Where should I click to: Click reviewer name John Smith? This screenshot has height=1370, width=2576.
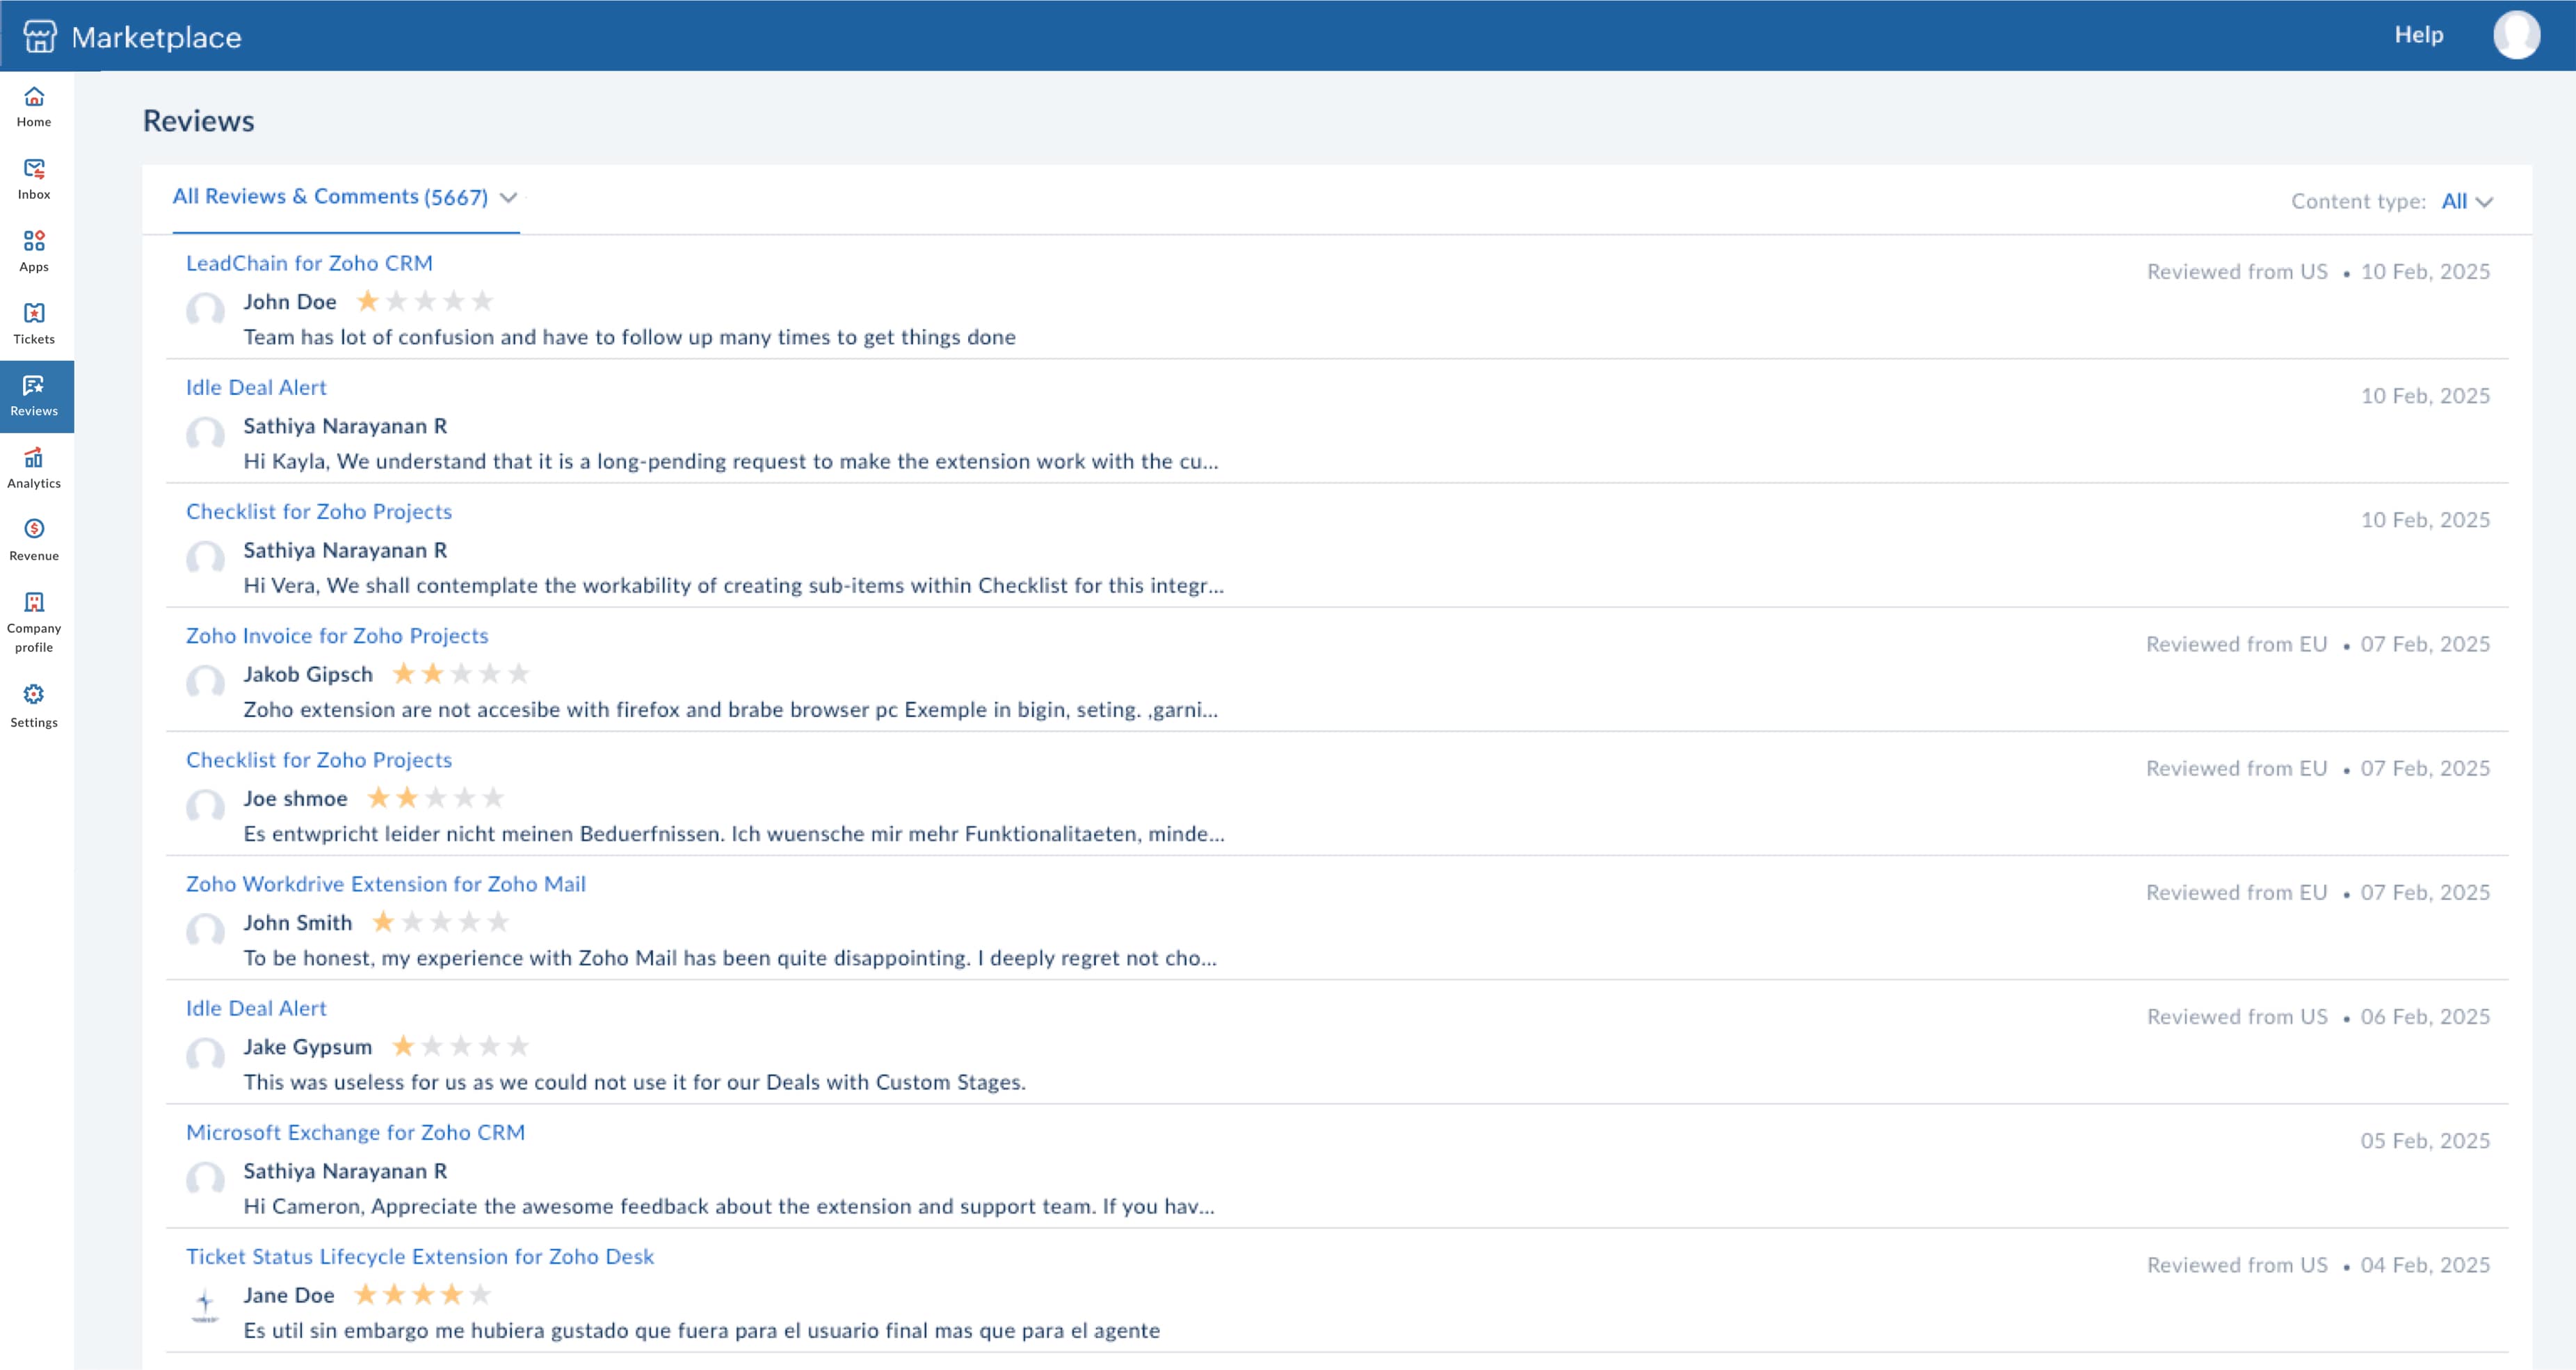(x=298, y=923)
